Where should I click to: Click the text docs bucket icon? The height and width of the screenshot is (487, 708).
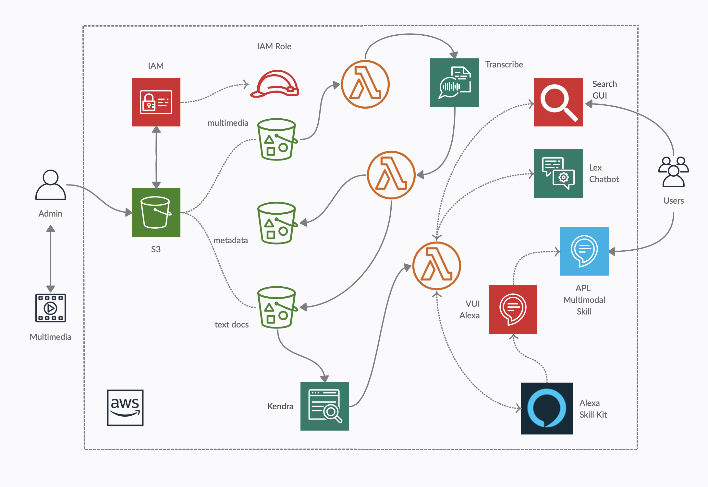tap(277, 307)
